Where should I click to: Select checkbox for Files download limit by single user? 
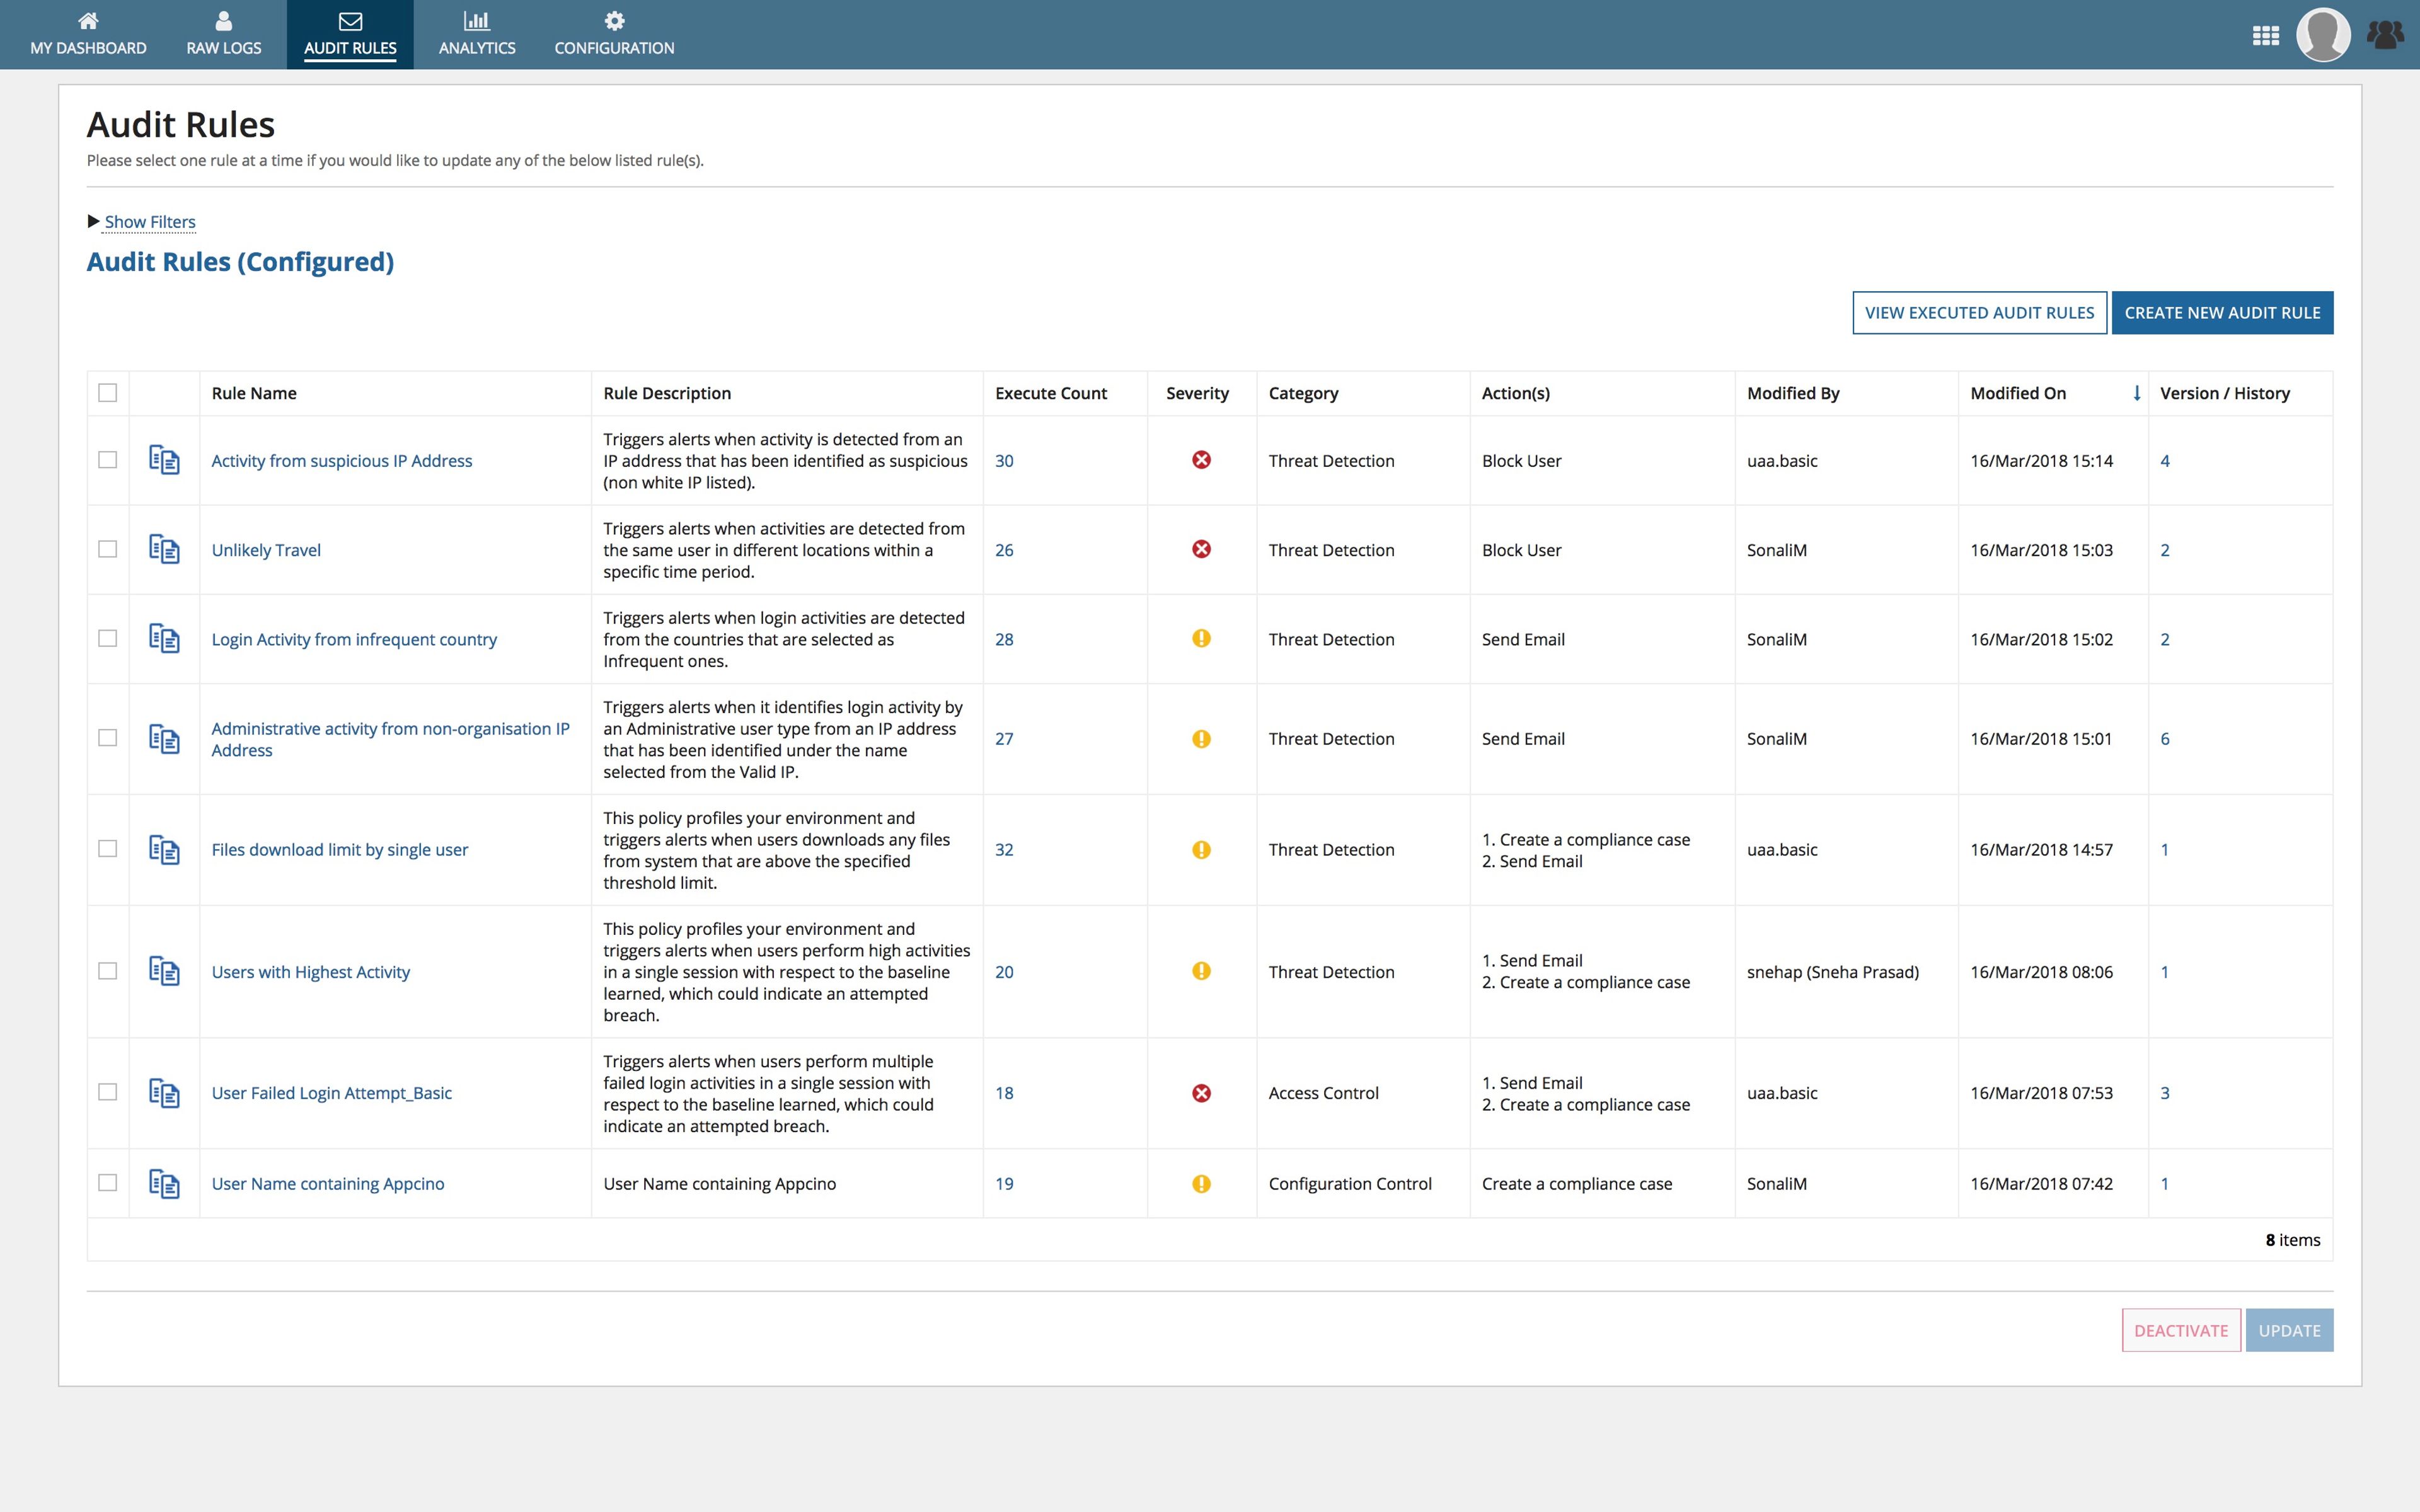(x=108, y=849)
